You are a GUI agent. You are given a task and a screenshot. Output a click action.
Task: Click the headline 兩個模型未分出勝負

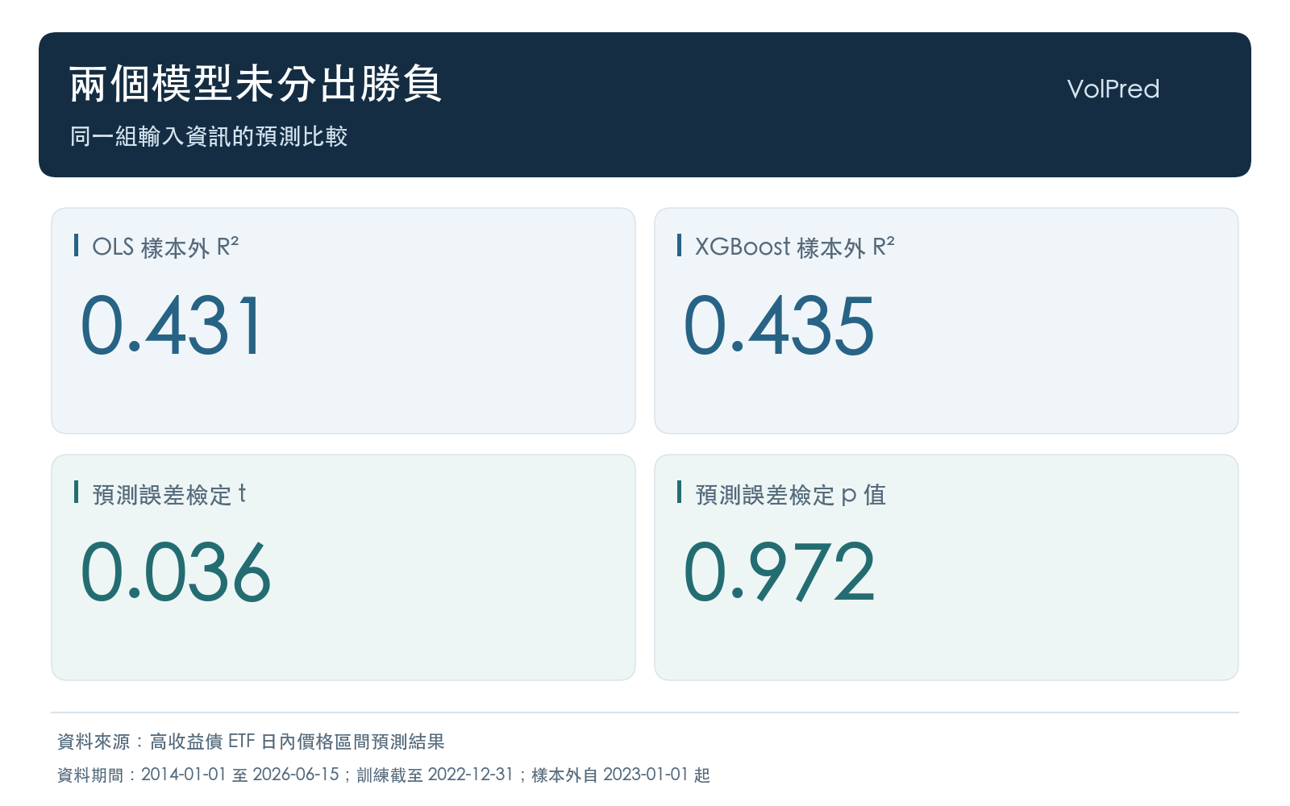click(256, 84)
